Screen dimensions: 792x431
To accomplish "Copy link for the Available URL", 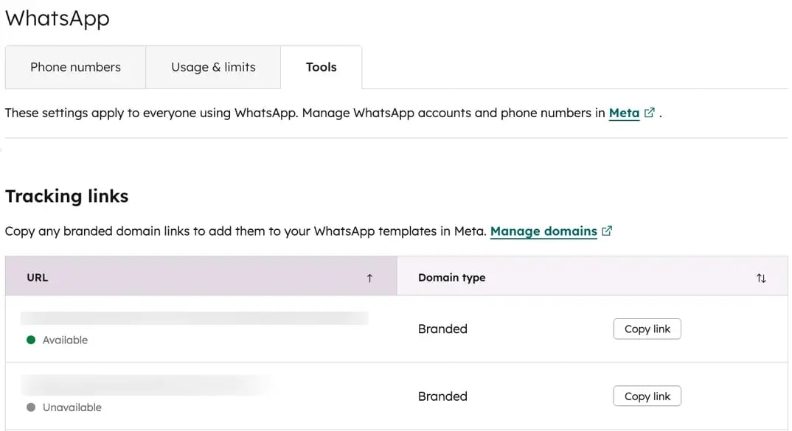I will tap(647, 329).
